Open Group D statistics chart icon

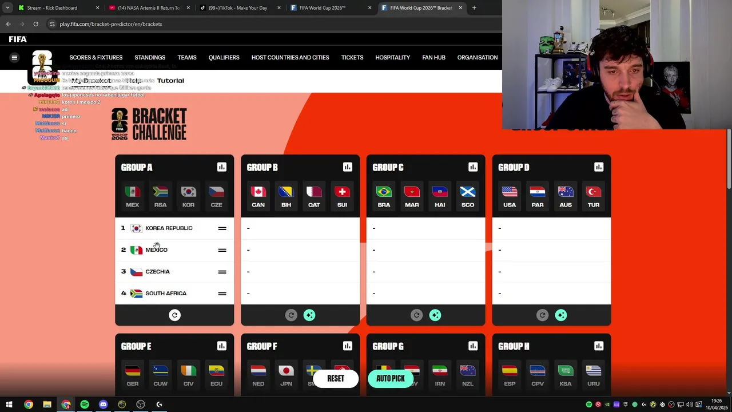point(599,167)
